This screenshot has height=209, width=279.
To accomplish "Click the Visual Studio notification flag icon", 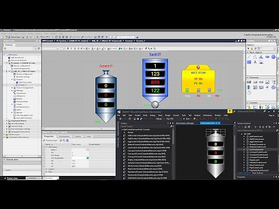I will pyautogui.click(x=230, y=111).
